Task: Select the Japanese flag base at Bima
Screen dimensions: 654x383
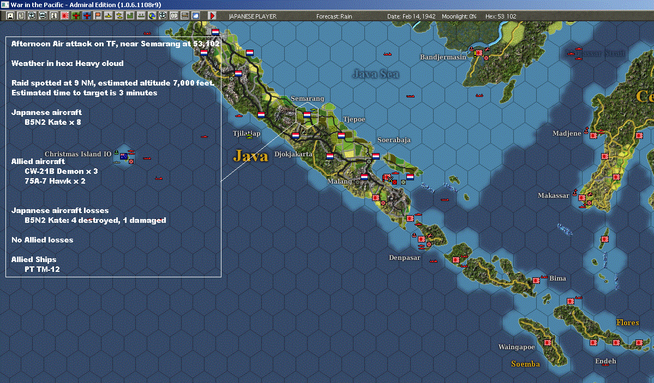Action: 536,281
